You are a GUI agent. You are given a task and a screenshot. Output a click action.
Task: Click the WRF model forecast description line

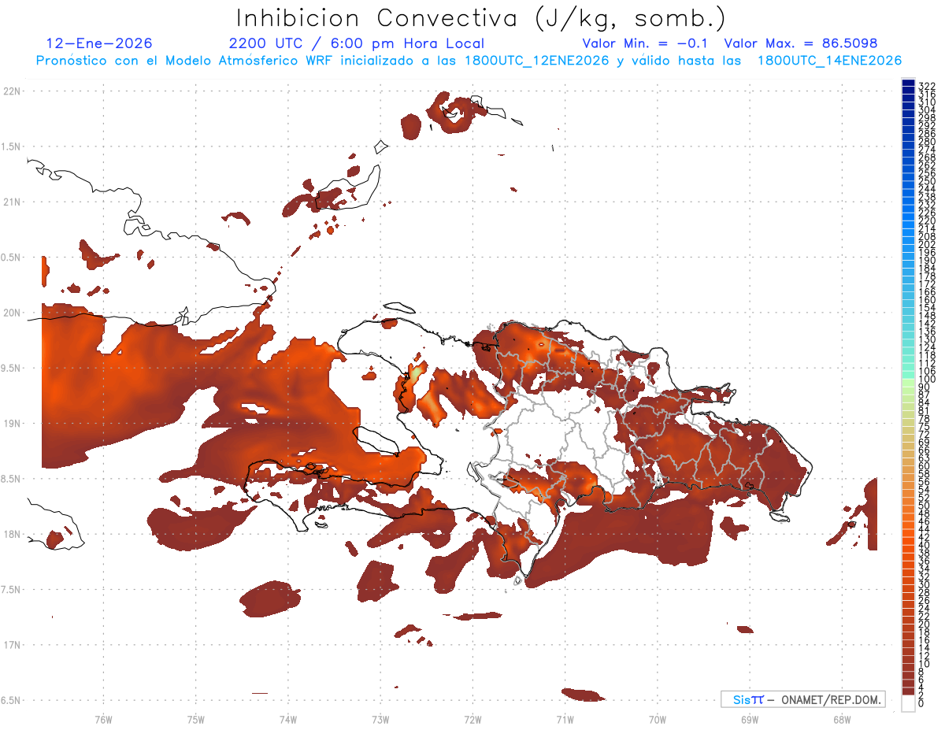click(469, 61)
